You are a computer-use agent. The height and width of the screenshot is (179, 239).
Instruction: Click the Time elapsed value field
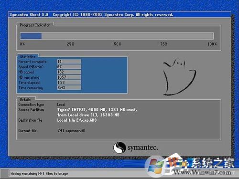click(x=69, y=83)
